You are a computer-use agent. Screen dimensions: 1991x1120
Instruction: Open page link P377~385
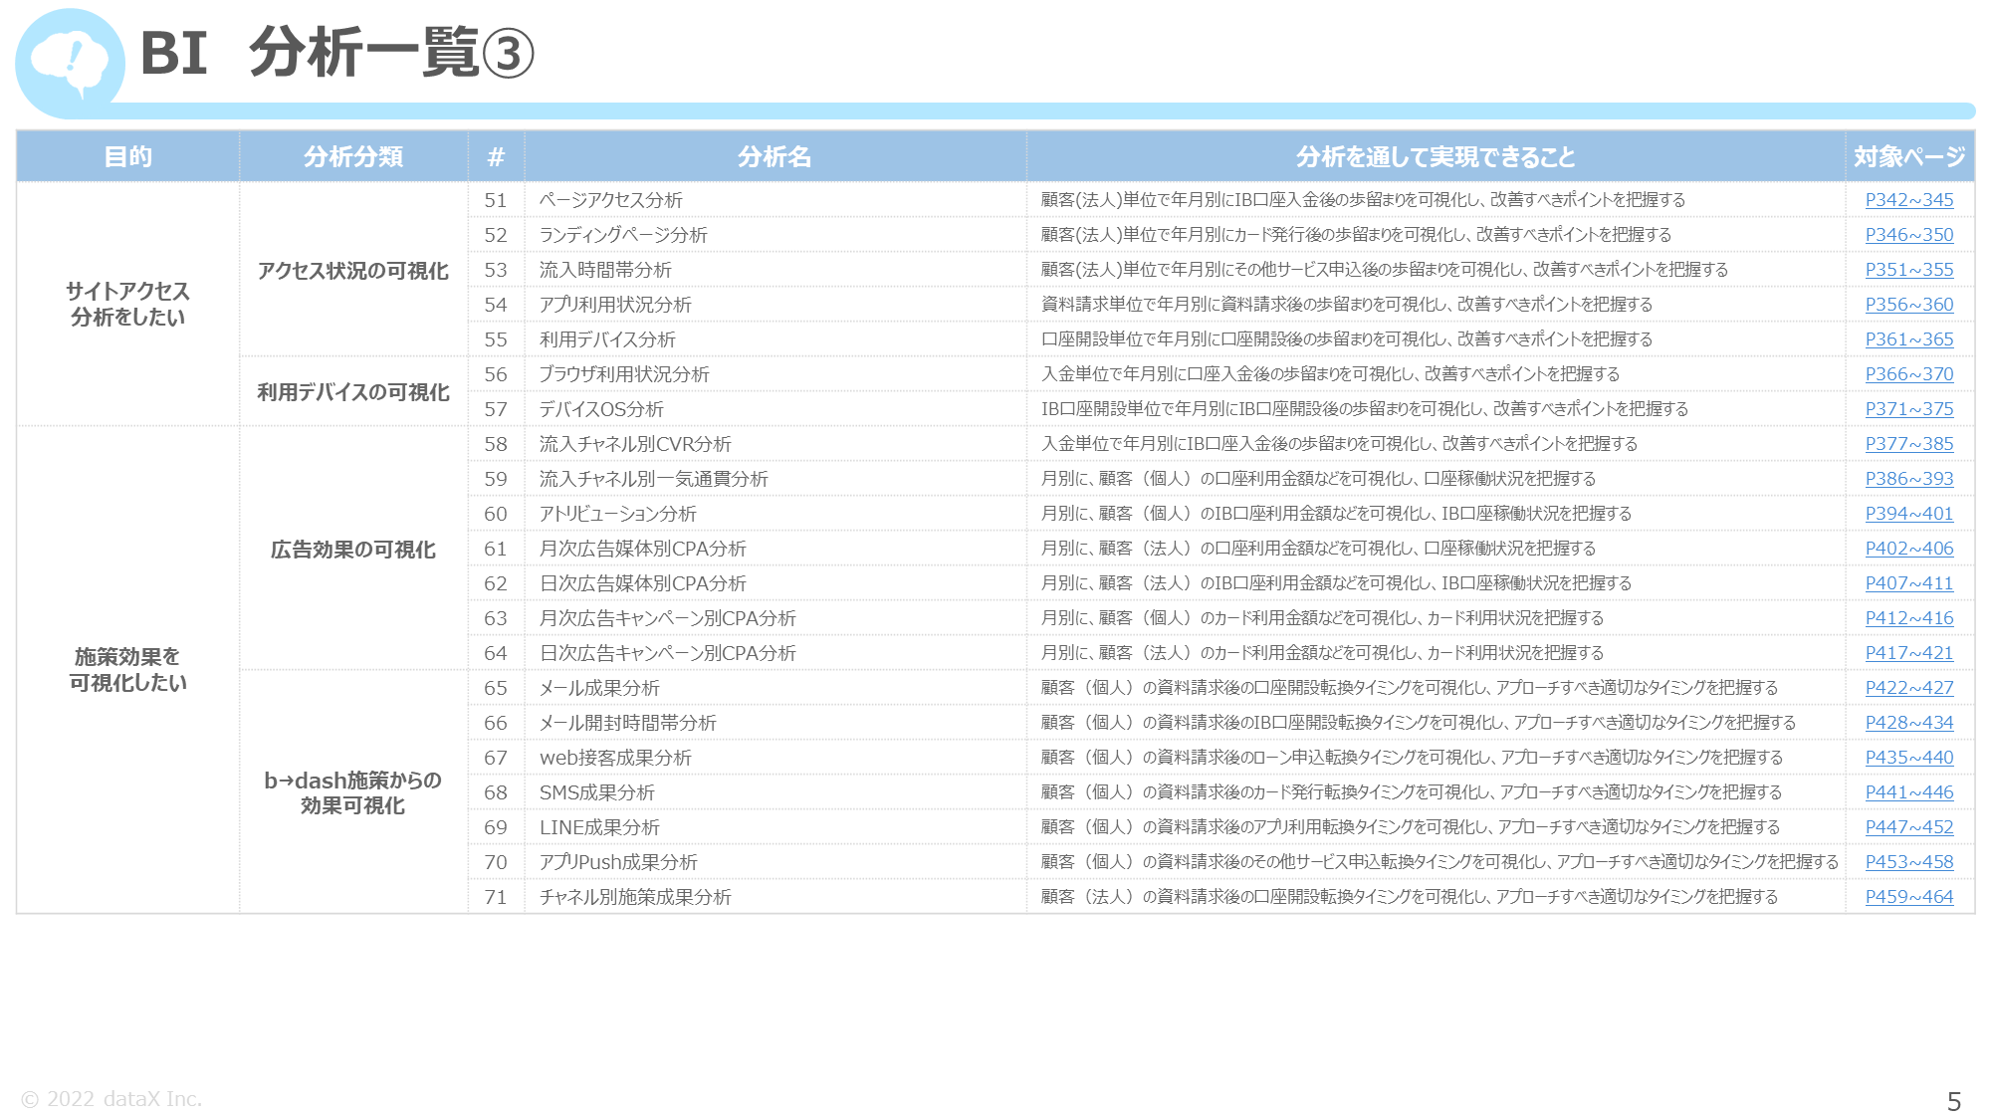pyautogui.click(x=1908, y=444)
